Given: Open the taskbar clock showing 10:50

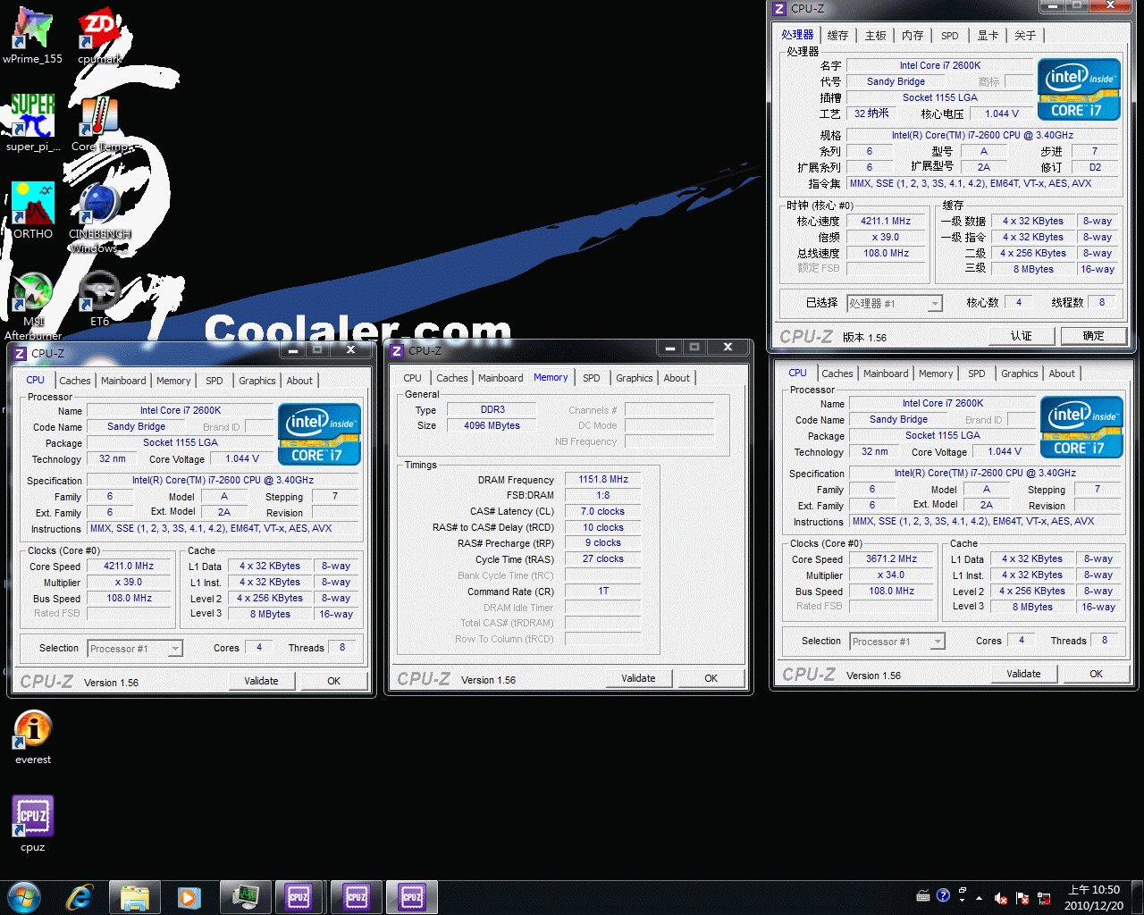Looking at the screenshot, I should click(x=1094, y=897).
